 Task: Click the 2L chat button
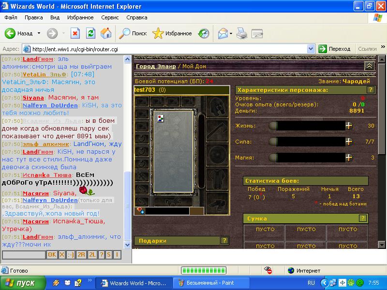click(x=92, y=254)
